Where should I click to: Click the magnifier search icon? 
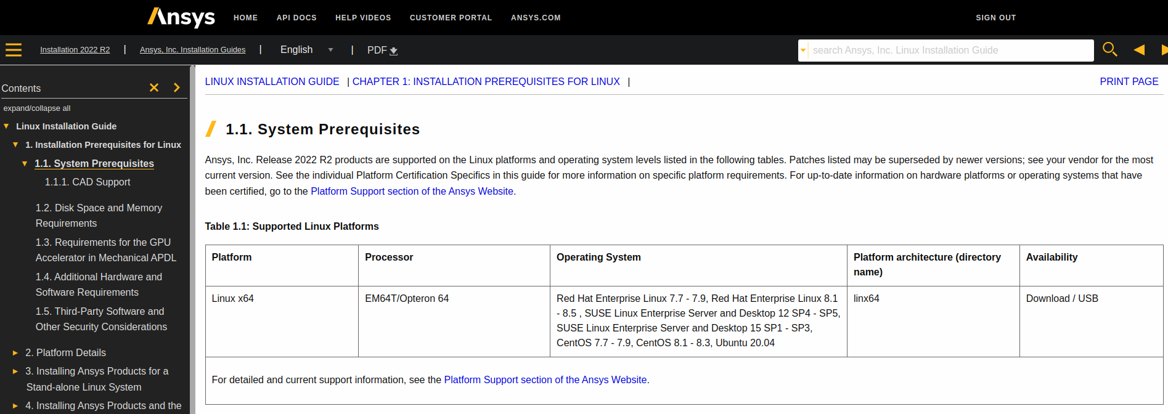click(1109, 49)
